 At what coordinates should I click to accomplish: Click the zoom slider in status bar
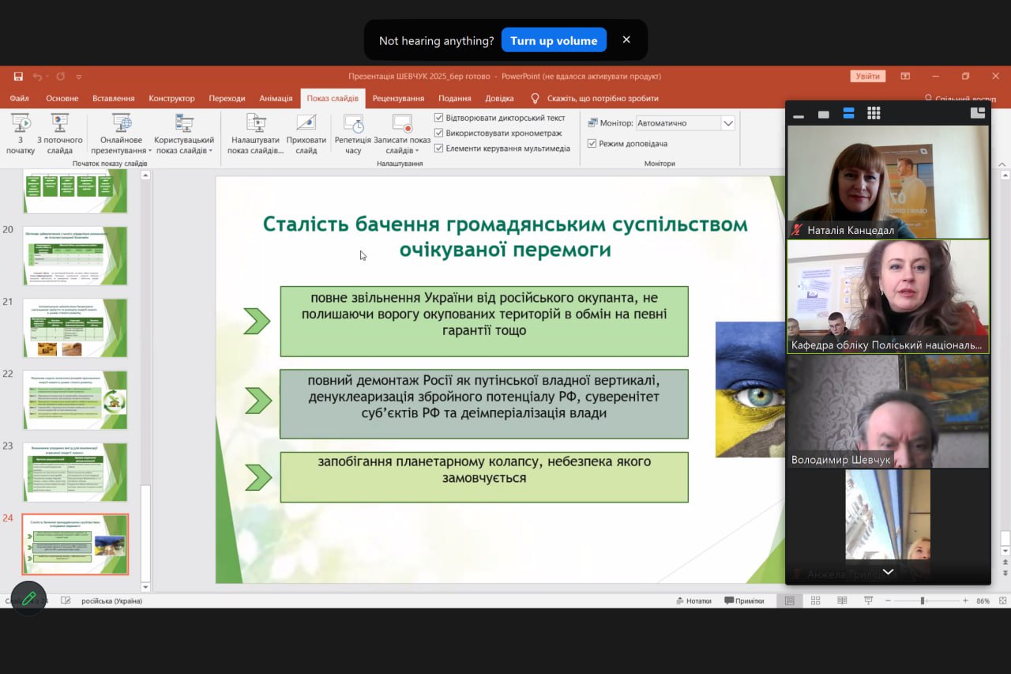click(926, 601)
